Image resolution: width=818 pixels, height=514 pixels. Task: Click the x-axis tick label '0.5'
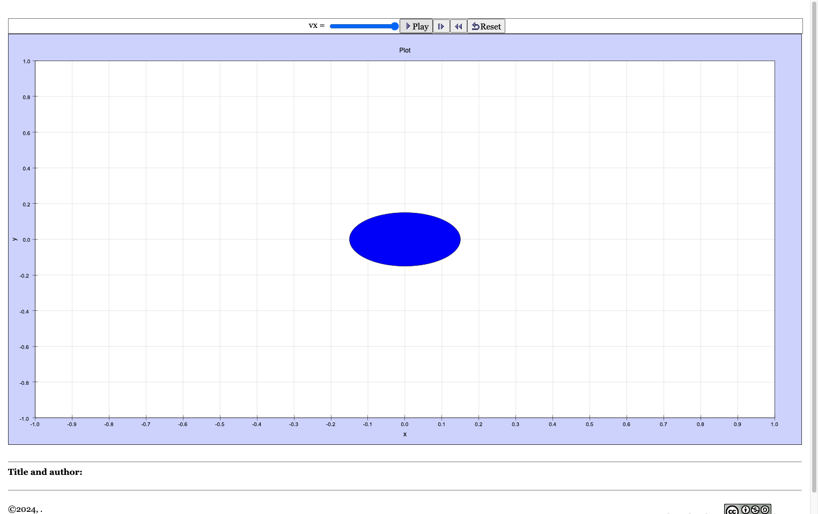pos(589,424)
